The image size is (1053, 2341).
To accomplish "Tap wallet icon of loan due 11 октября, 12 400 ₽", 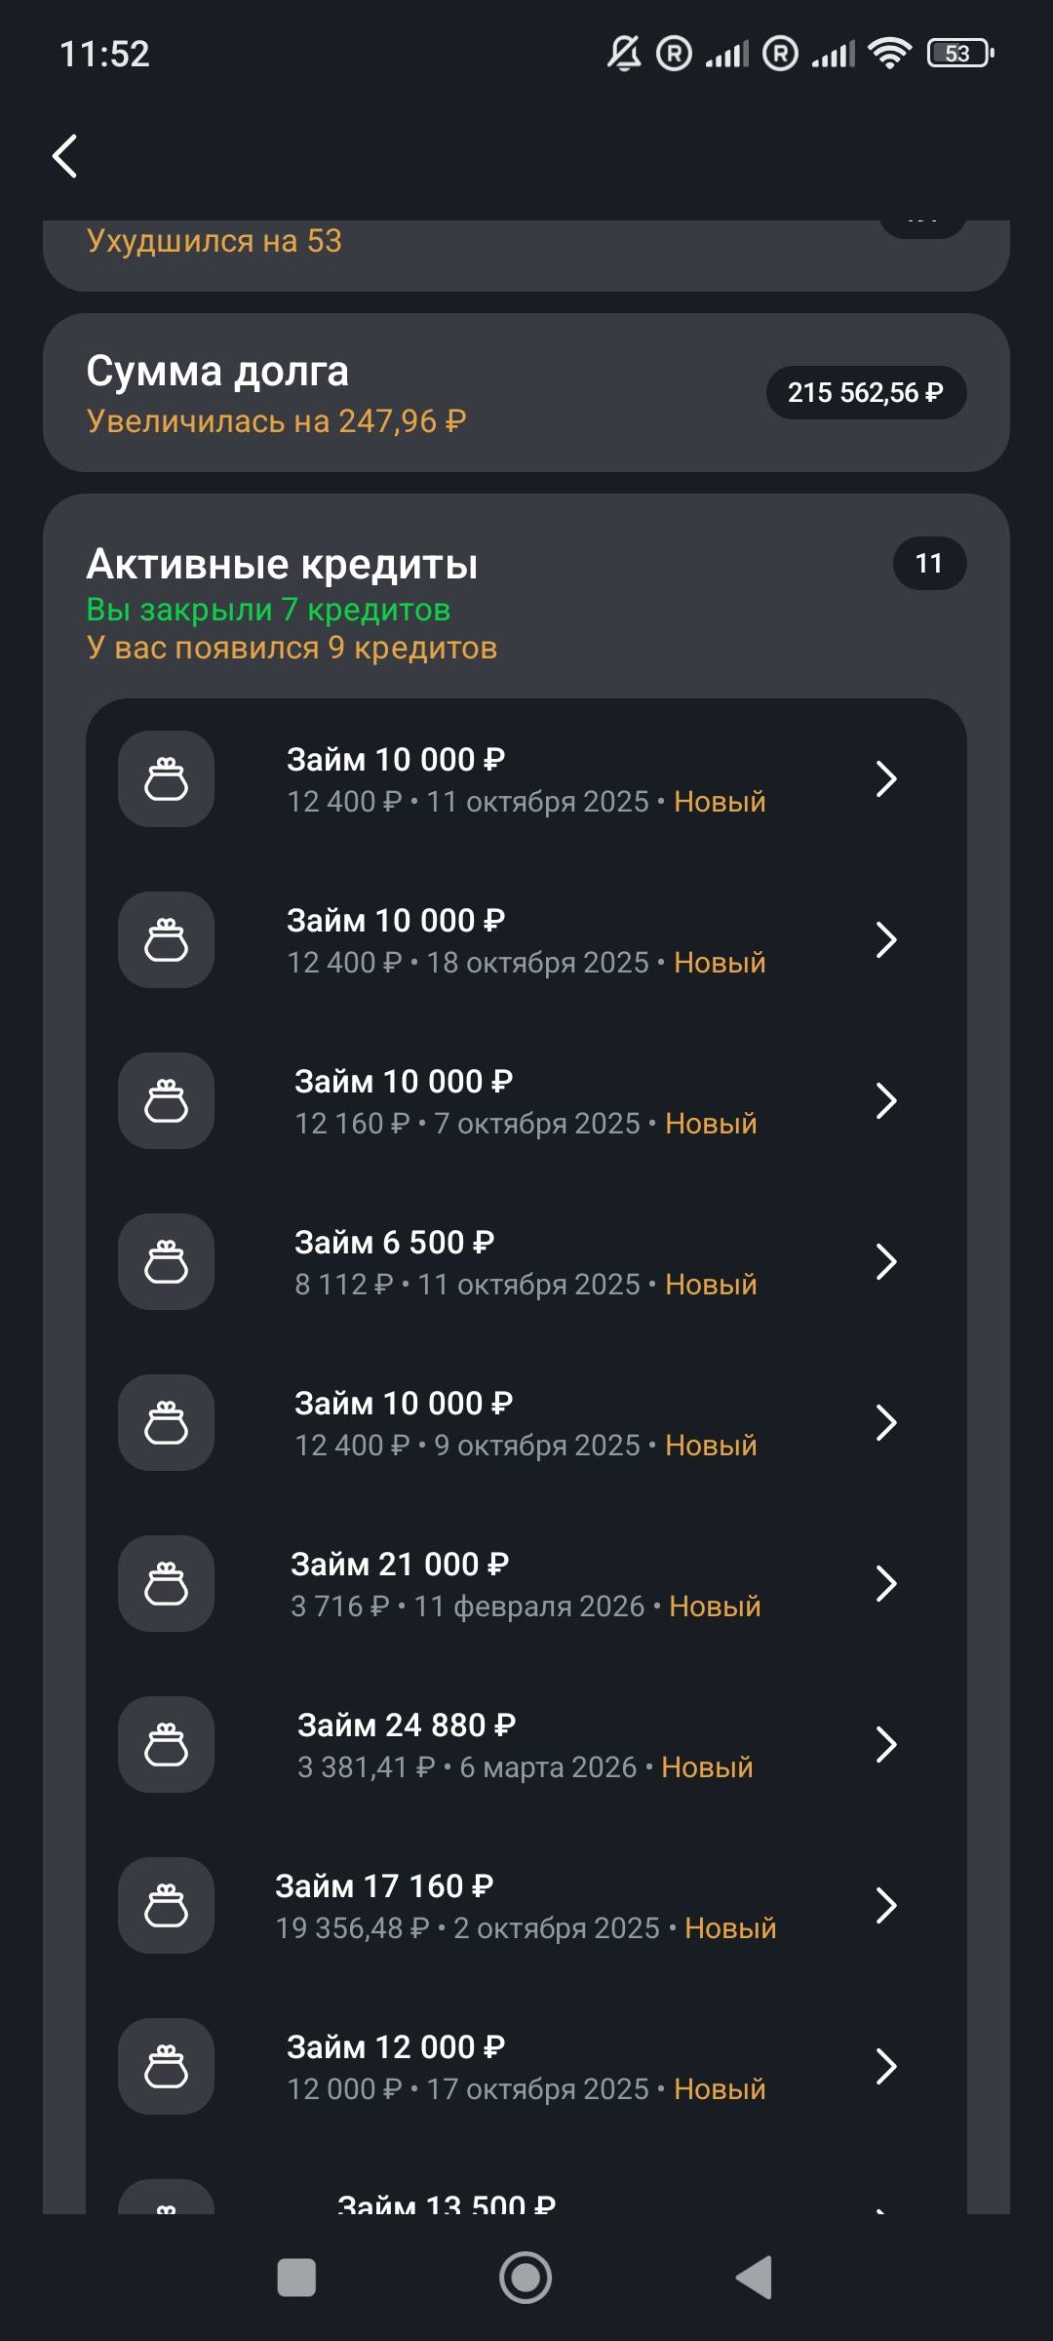I will [166, 779].
